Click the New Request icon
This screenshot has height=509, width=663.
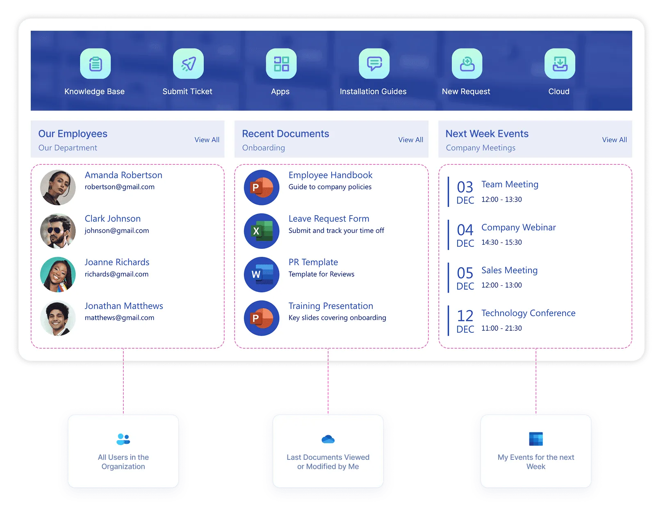[x=467, y=64]
